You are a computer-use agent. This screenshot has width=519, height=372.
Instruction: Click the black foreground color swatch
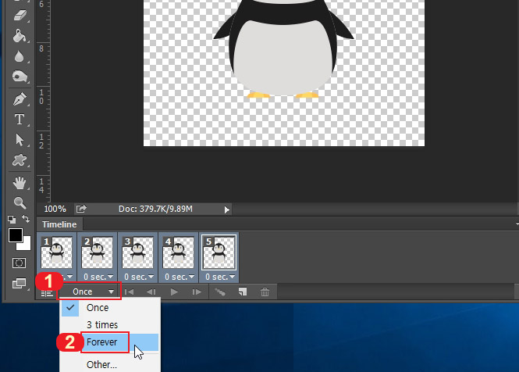tap(16, 235)
